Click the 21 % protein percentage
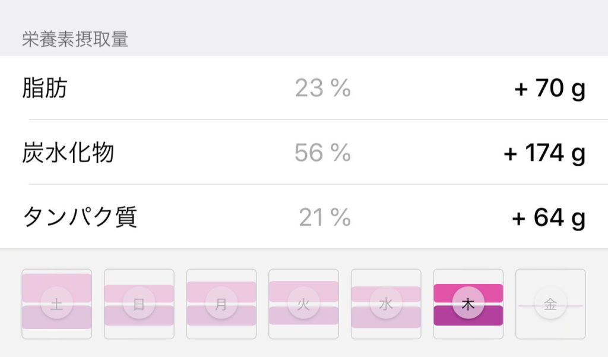Screen dimensions: 608x357 pos(325,217)
